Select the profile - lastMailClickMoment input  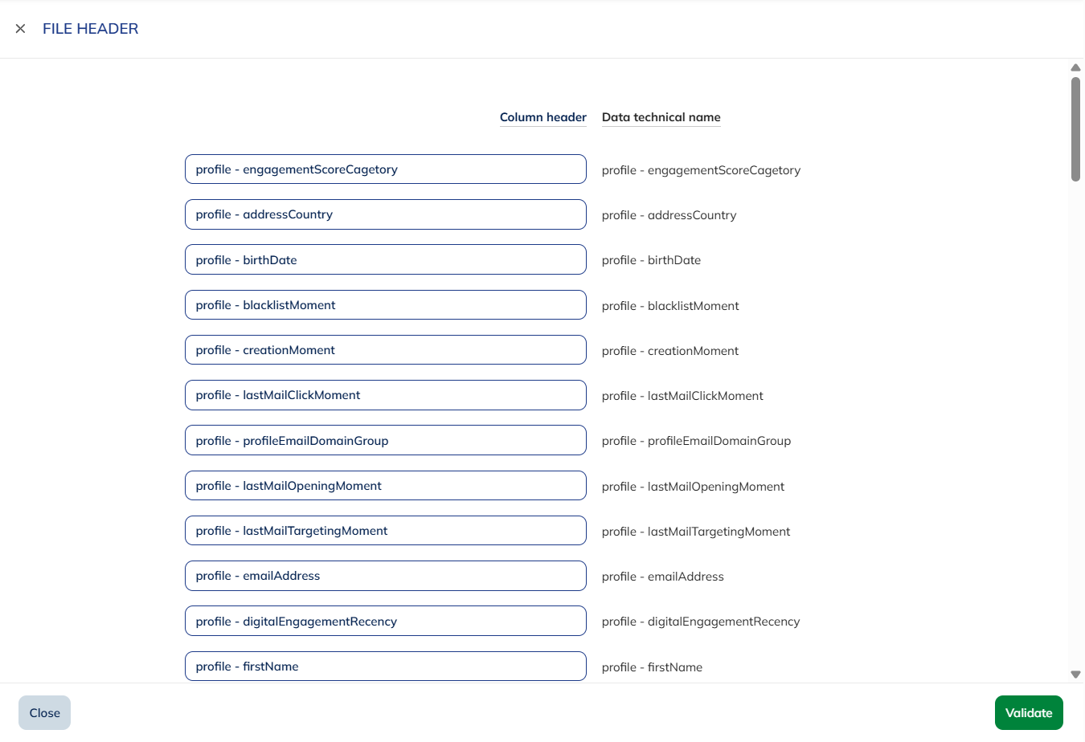tap(385, 395)
